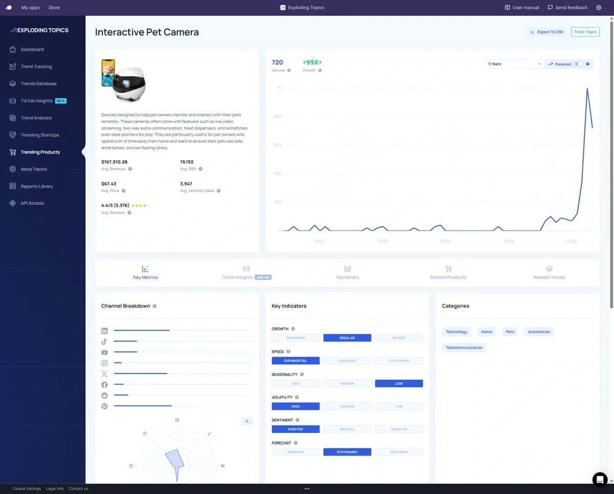Image resolution: width=614 pixels, height=494 pixels.
Task: Click the Export To CSV button
Action: tap(547, 32)
